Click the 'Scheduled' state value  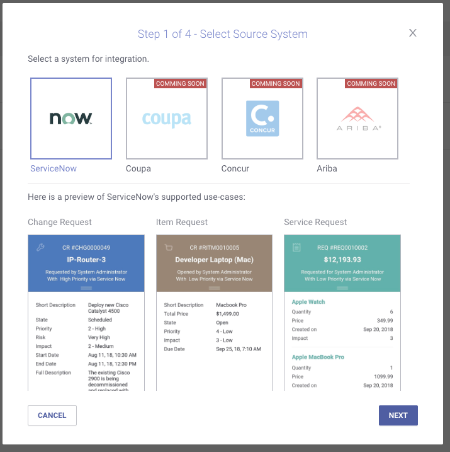tap(100, 320)
